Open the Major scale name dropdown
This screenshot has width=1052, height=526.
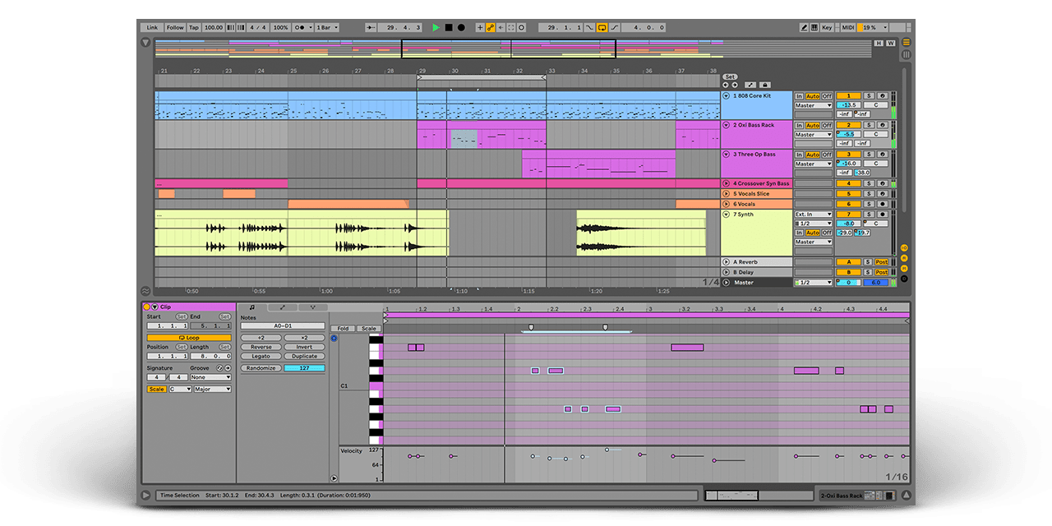212,390
